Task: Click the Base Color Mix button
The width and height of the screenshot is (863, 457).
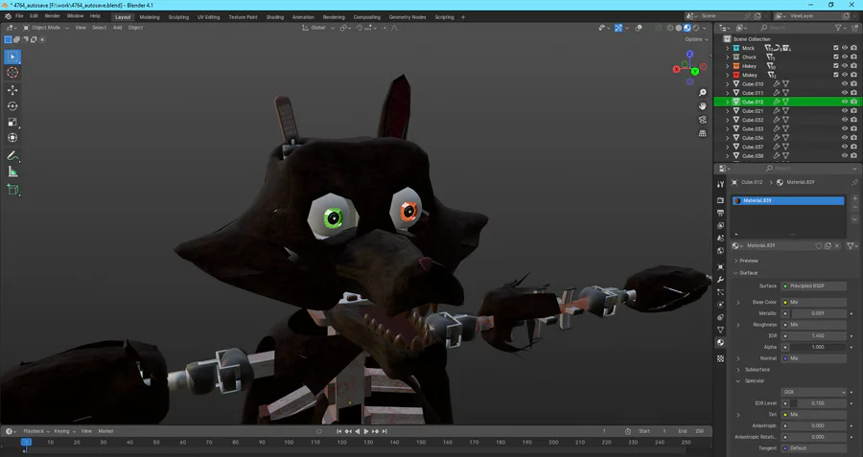Action: click(x=814, y=302)
